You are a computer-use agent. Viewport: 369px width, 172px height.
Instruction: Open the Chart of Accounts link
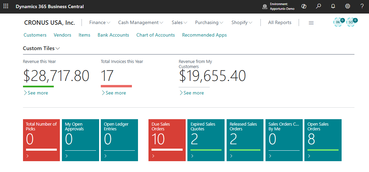156,35
